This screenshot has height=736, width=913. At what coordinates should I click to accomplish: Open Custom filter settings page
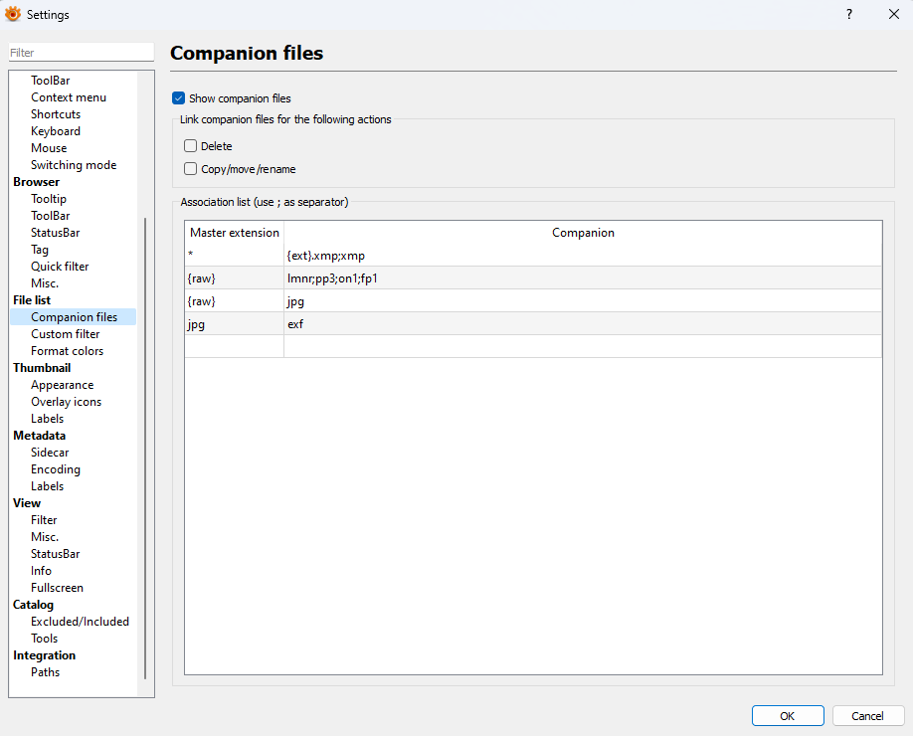(x=65, y=334)
